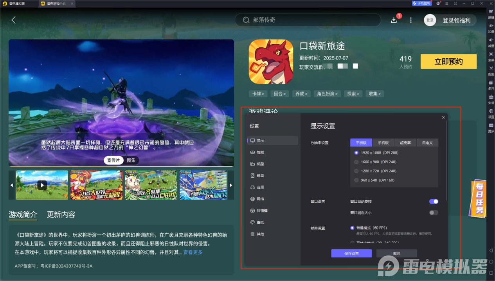Click 登录领福利 login button
This screenshot has width=495, height=281.
click(x=456, y=20)
